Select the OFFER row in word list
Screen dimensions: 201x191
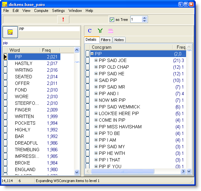tap(34, 83)
